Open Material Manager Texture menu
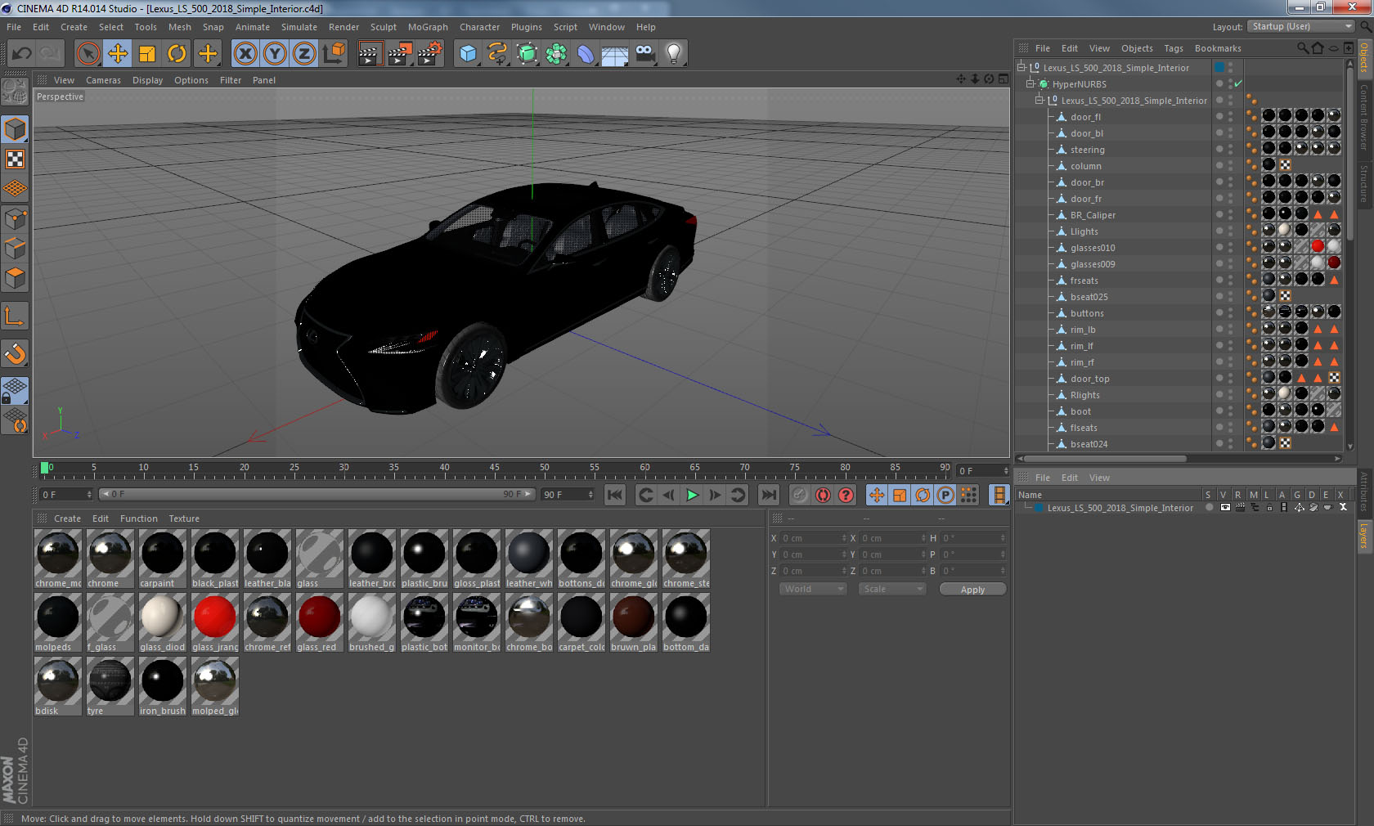 [x=184, y=518]
